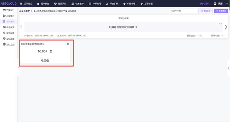Image resolution: width=230 pixels, height=122 pixels.
Task: Click the 【万用表连续测试电阻项目】运行测试 breadcrumb text
Action: click(55, 11)
